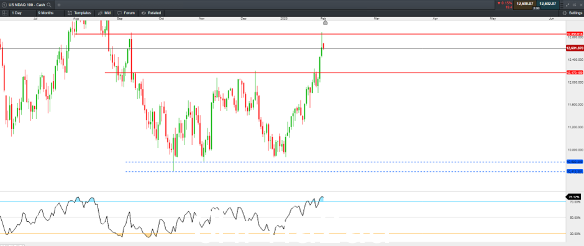
Task: Open the chart layout grid icon
Action: pyautogui.click(x=4, y=12)
